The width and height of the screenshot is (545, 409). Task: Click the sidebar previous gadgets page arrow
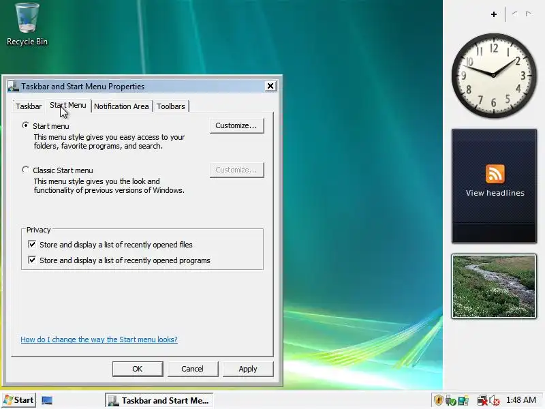pyautogui.click(x=514, y=14)
